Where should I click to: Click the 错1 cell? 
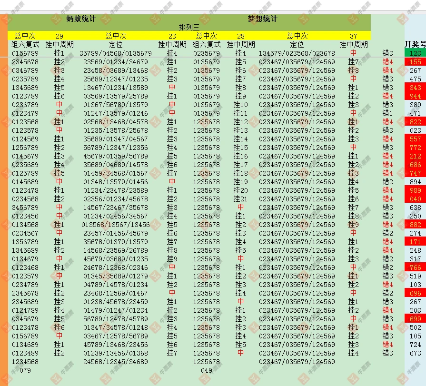coord(387,113)
